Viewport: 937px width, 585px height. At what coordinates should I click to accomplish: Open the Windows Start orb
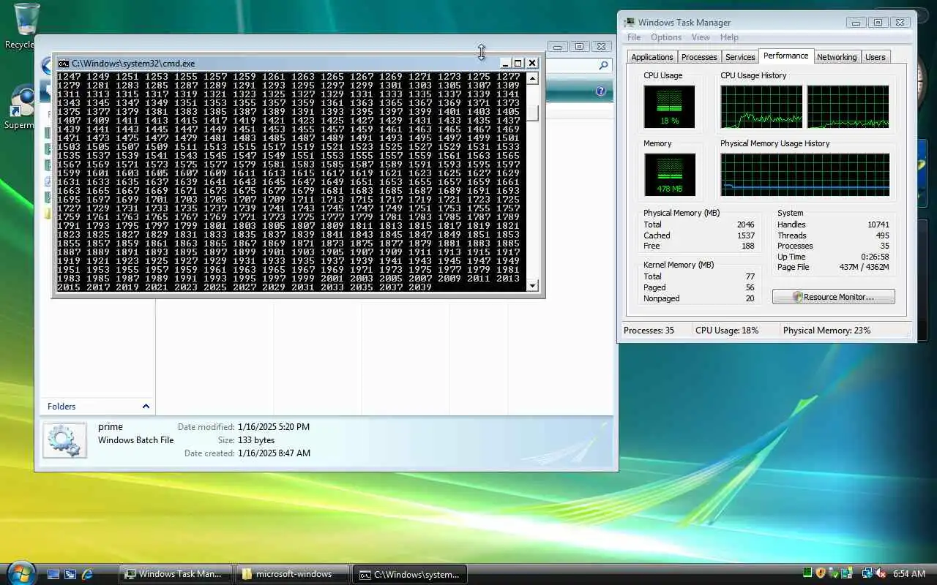(x=20, y=573)
